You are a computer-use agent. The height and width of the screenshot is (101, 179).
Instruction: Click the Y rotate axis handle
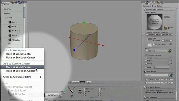[74, 89]
